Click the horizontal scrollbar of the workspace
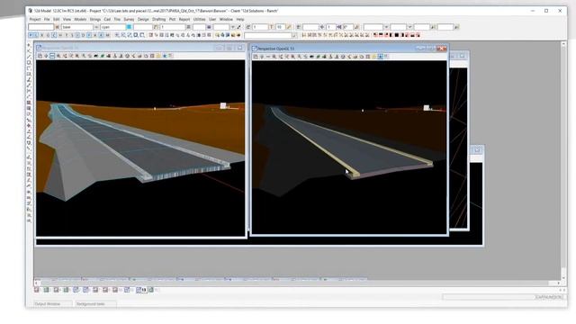 [x=297, y=283]
